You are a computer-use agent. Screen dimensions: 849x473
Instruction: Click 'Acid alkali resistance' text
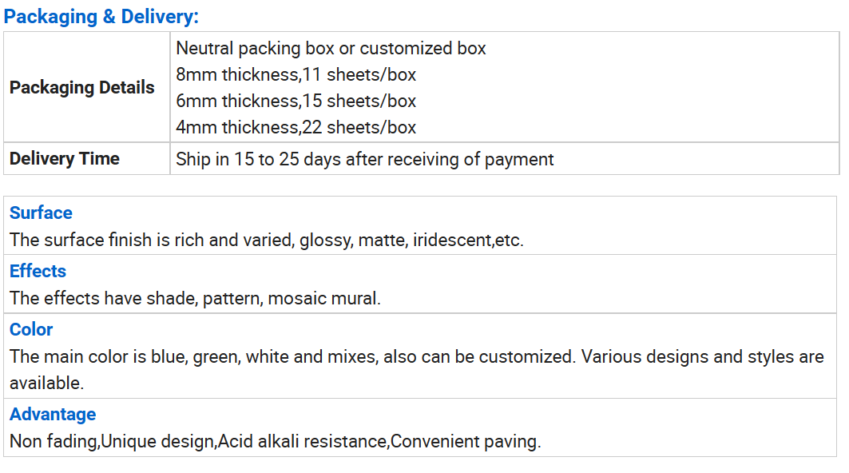point(303,442)
